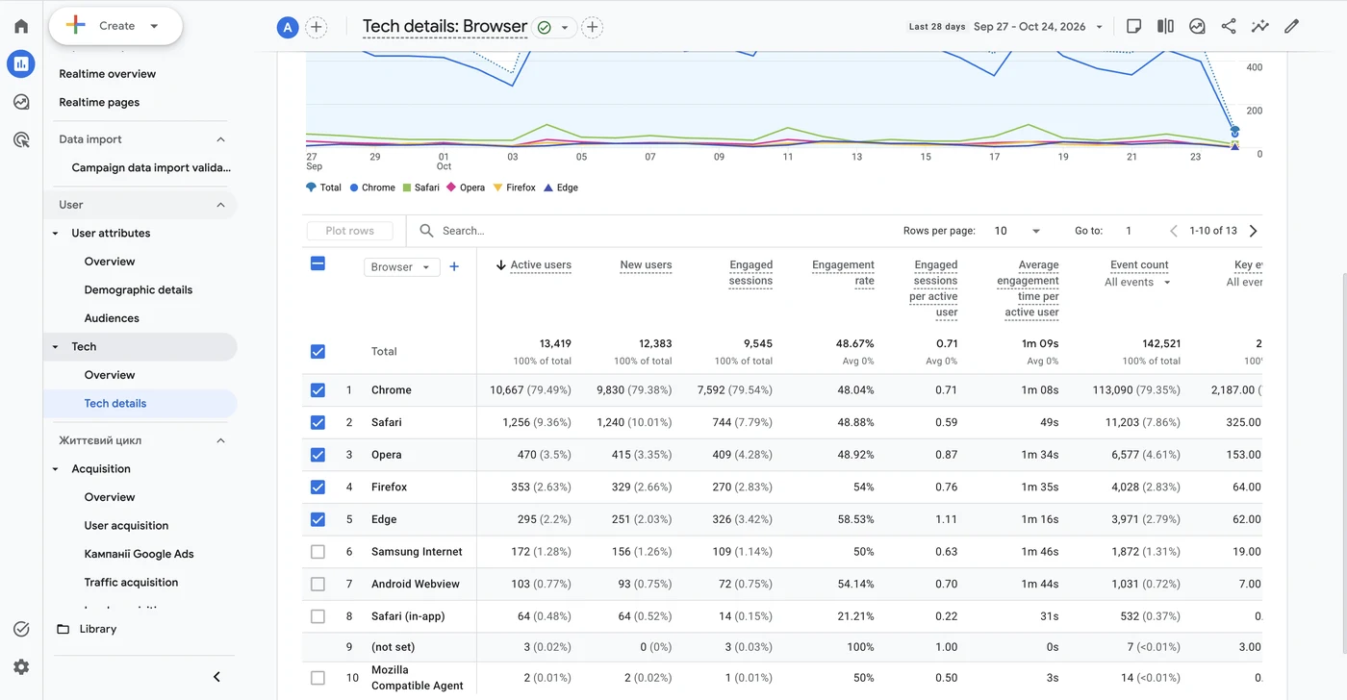This screenshot has width=1347, height=700.
Task: Add dimension plus next to Browser
Action: 454,266
